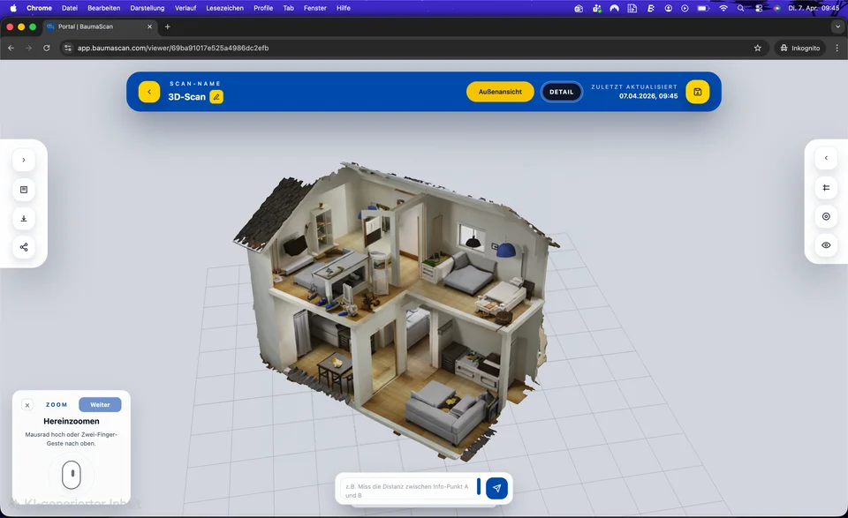The image size is (848, 518).
Task: Open the Lesezeichen menu
Action: [224, 8]
